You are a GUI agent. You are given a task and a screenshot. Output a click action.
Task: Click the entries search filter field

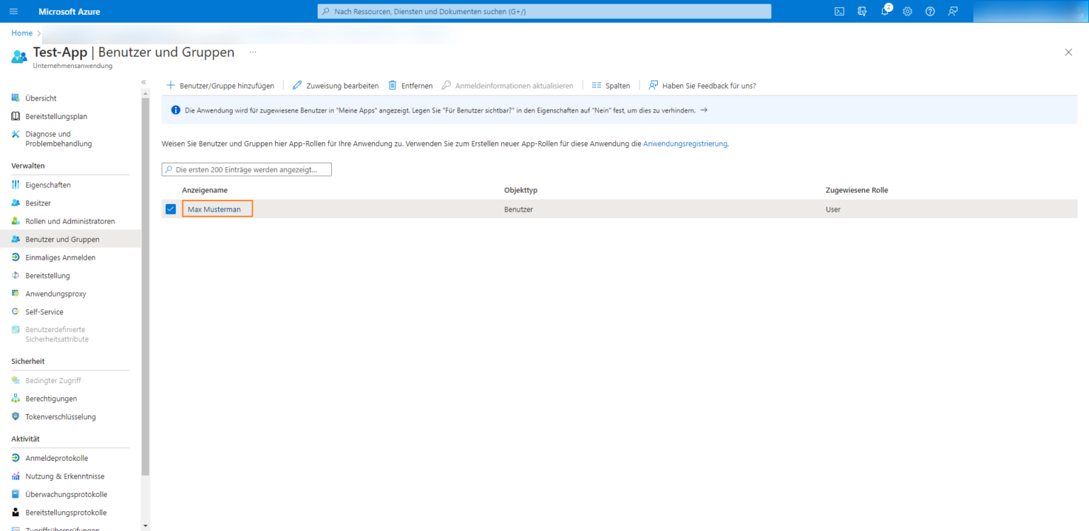246,169
